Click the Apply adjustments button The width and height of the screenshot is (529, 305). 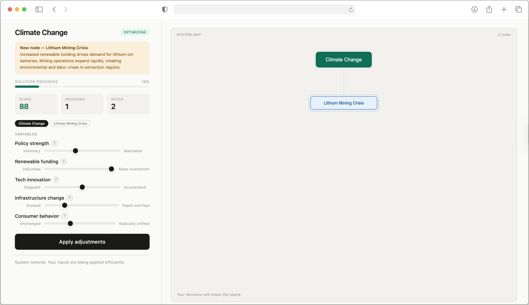coord(82,242)
